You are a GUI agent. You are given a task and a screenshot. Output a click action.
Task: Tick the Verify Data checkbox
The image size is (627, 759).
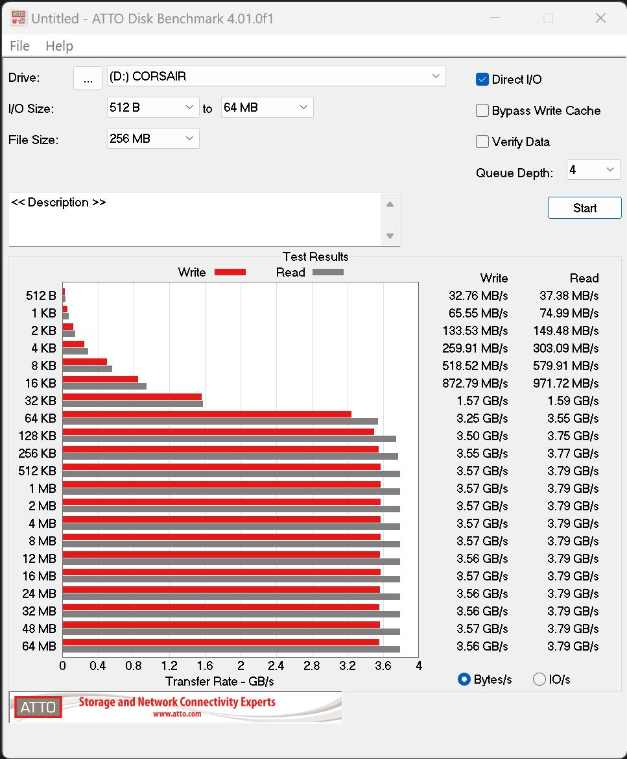[482, 142]
